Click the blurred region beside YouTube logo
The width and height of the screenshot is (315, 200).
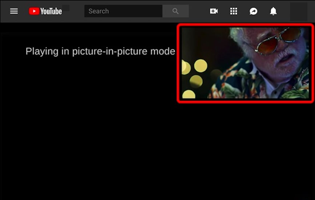pyautogui.click(x=66, y=8)
